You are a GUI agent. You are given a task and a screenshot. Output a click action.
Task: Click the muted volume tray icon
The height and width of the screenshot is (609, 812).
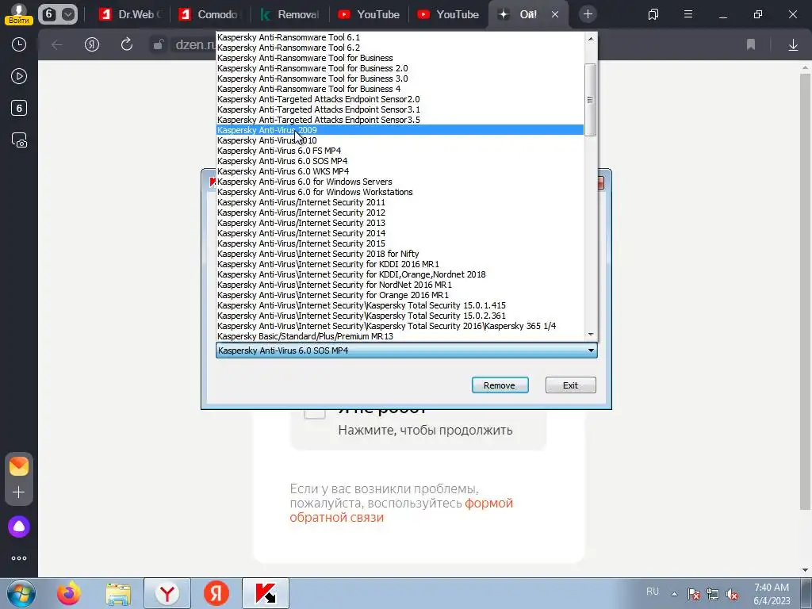732,594
